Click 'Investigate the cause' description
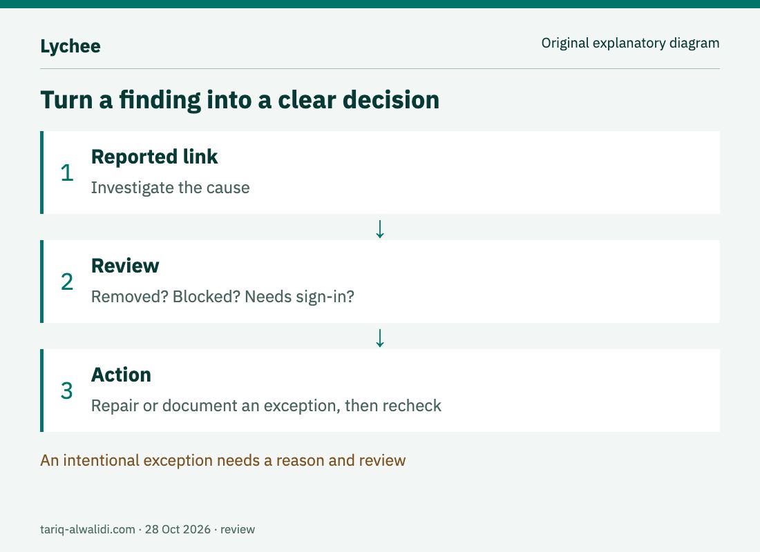760x552 pixels. (x=170, y=188)
